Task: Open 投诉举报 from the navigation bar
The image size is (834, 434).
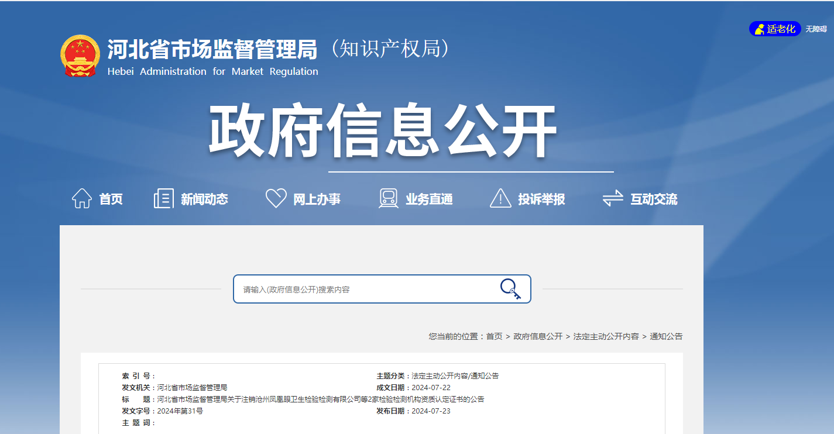Action: click(x=541, y=199)
